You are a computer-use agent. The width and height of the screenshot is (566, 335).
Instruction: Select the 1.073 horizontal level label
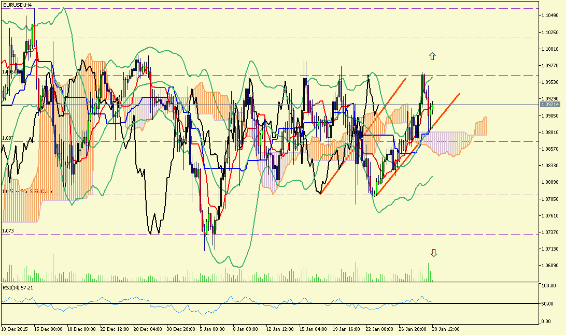click(8, 230)
